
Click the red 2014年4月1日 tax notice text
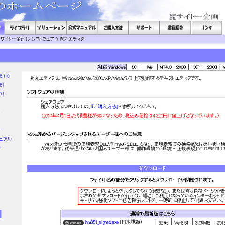pyautogui.click(x=130, y=116)
